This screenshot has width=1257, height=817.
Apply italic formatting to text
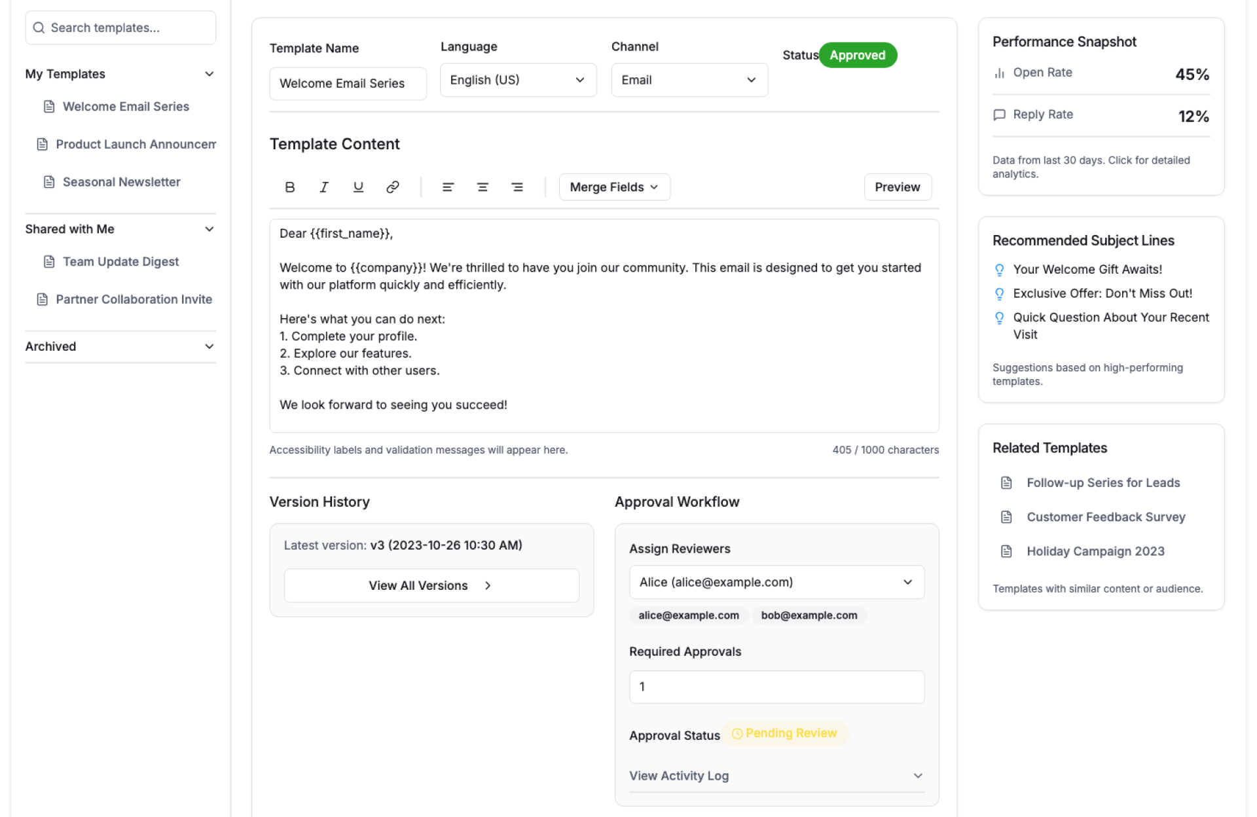[x=323, y=187]
